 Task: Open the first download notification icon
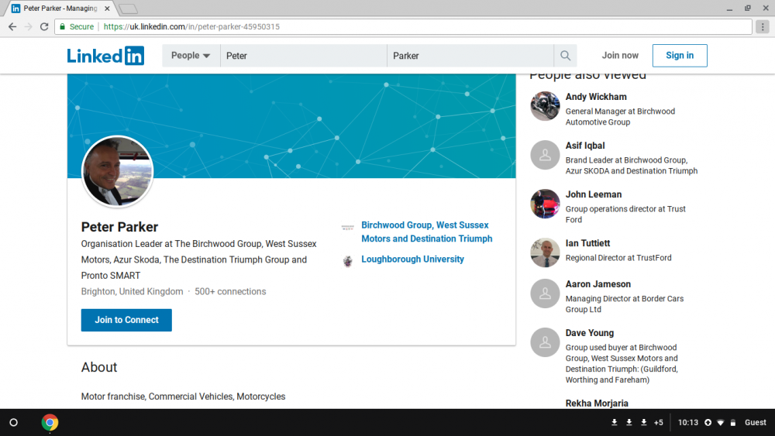click(615, 423)
